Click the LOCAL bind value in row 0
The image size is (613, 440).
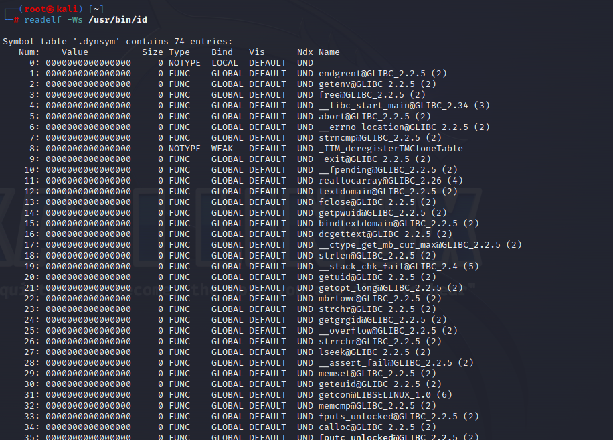225,62
